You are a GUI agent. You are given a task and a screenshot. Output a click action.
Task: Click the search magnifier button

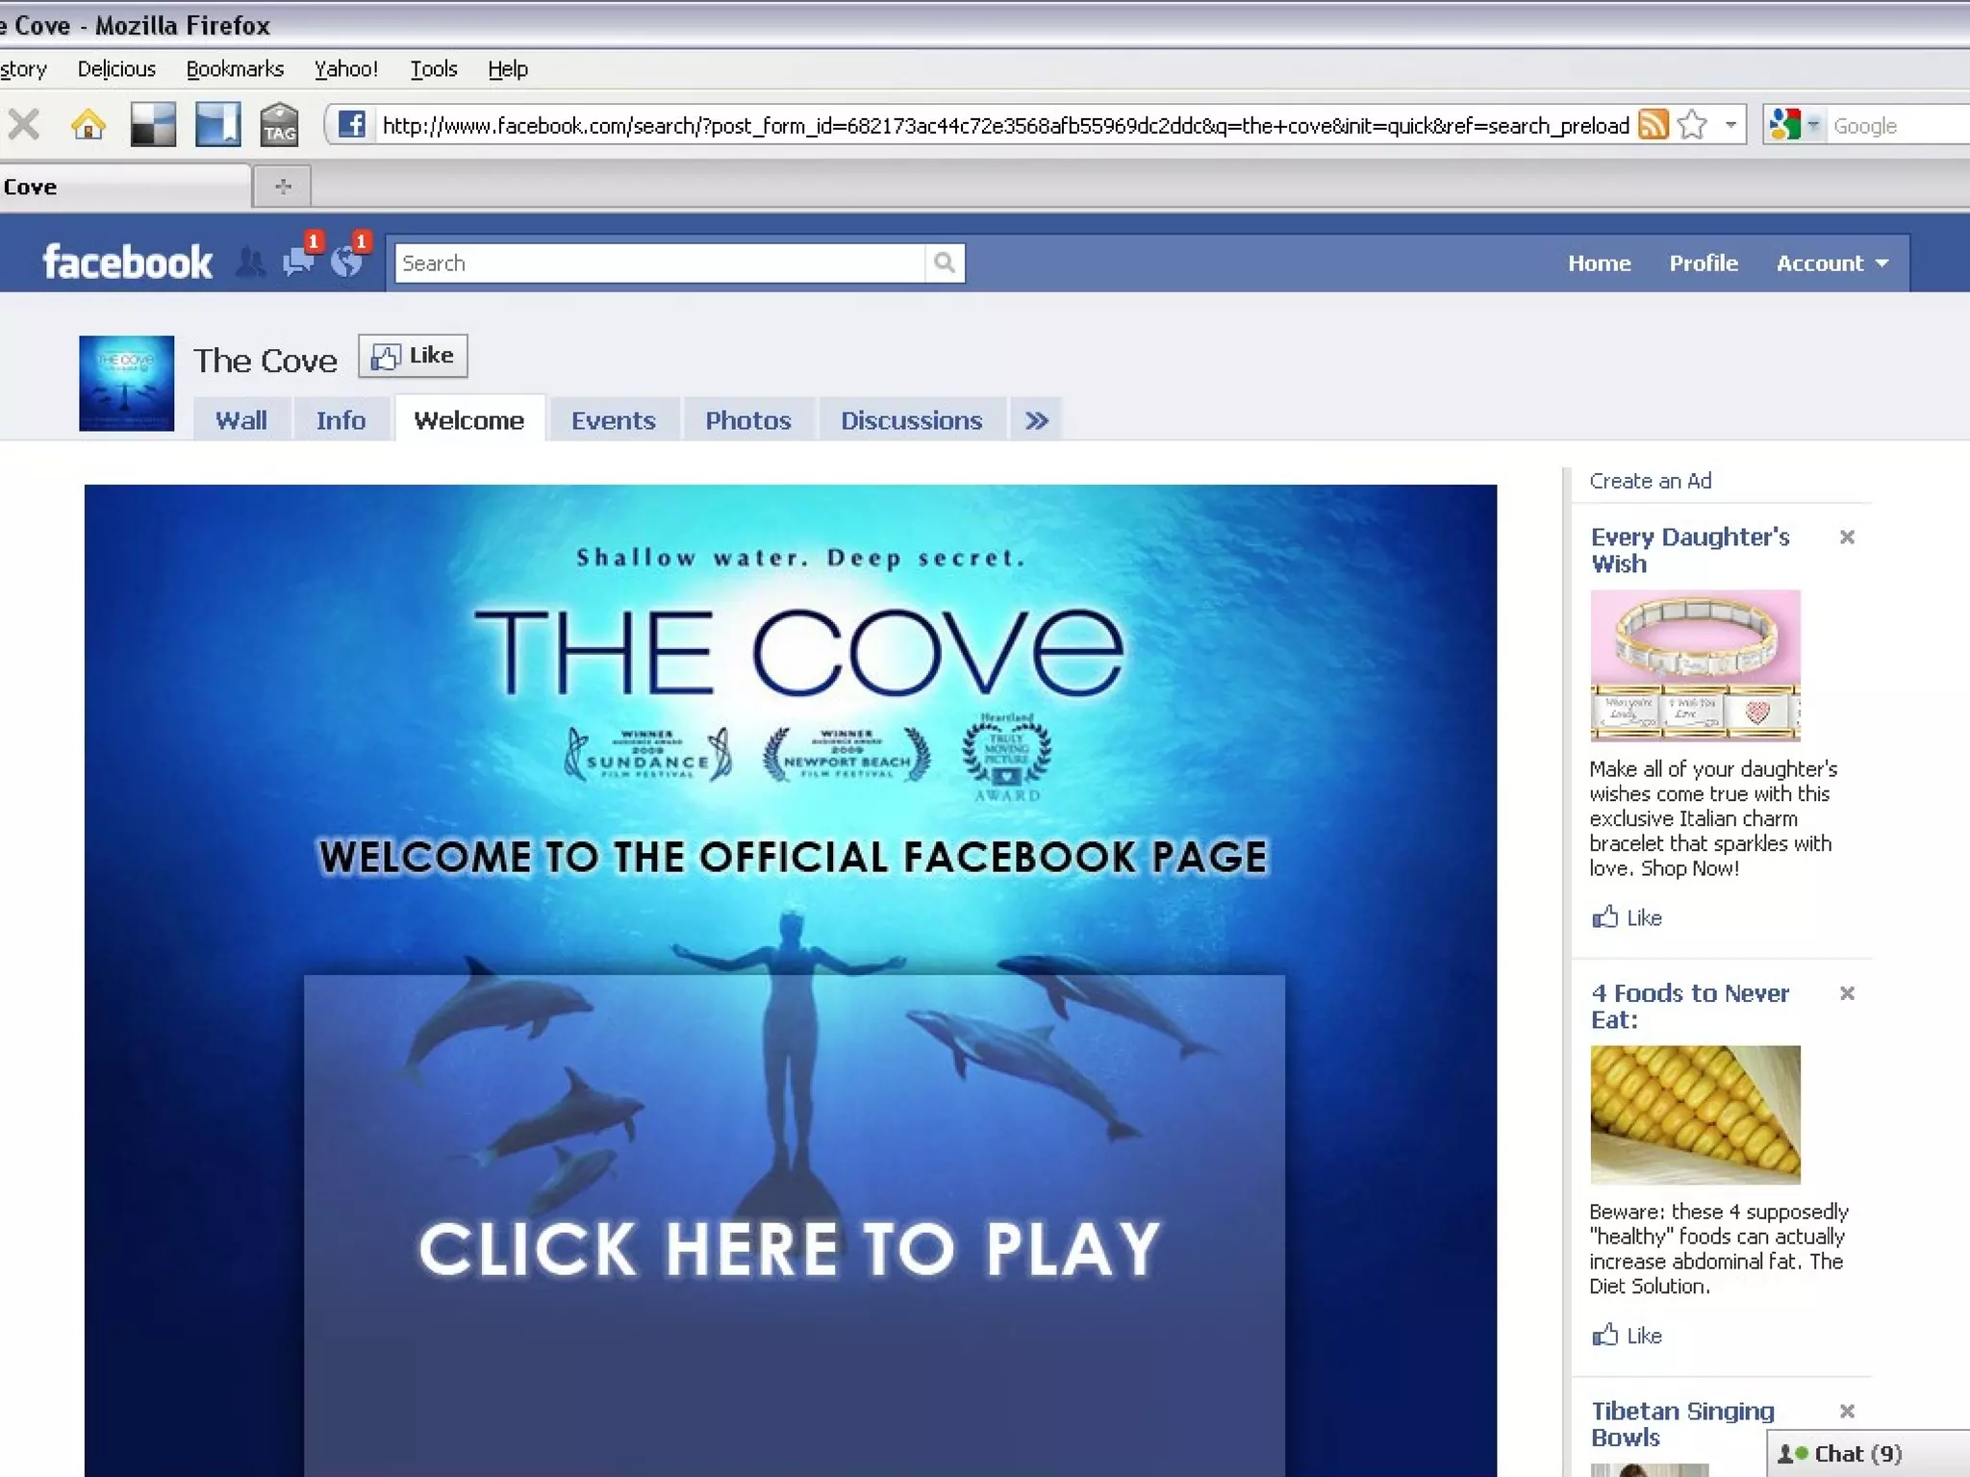pos(945,263)
